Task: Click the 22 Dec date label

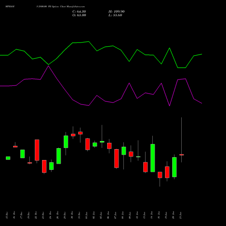Action: 36,215
